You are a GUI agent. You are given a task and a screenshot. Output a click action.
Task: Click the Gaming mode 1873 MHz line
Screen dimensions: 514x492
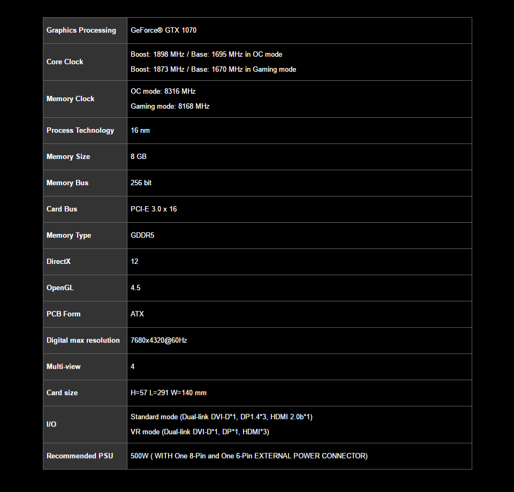213,70
